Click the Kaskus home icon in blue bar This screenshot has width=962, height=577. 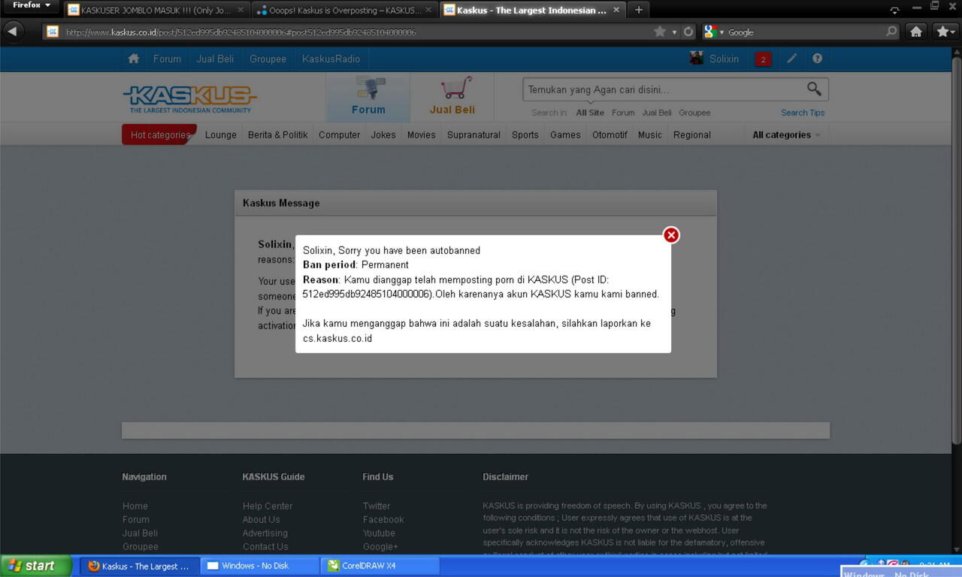click(x=134, y=59)
